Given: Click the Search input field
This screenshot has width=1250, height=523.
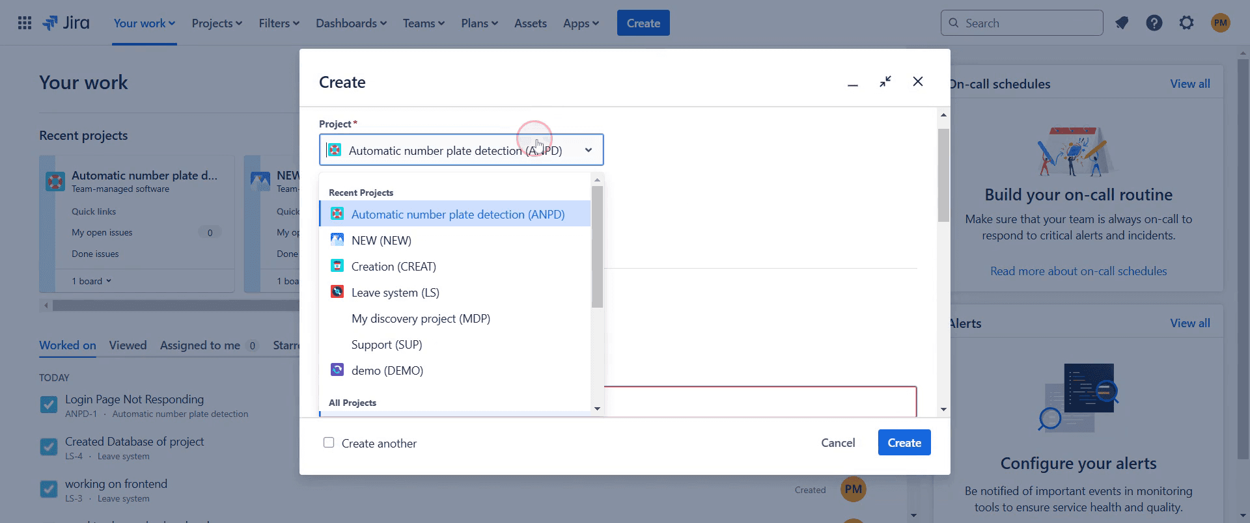Looking at the screenshot, I should click(1021, 23).
